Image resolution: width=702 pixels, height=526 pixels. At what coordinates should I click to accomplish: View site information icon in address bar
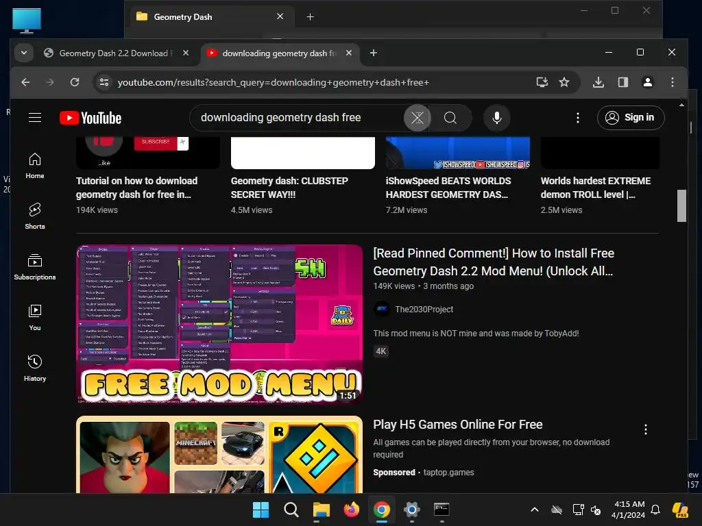click(x=104, y=82)
